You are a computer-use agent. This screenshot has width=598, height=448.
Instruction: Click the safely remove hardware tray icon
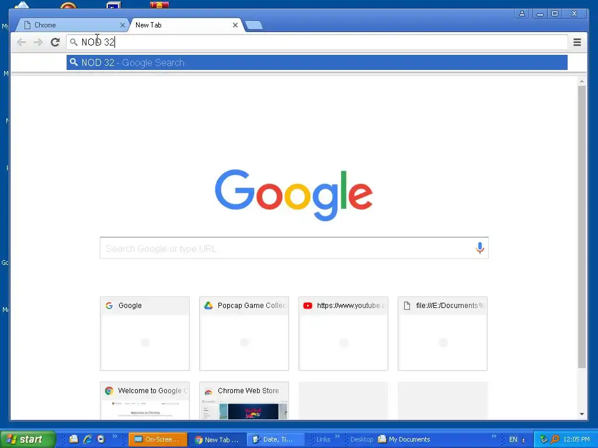[544, 439]
